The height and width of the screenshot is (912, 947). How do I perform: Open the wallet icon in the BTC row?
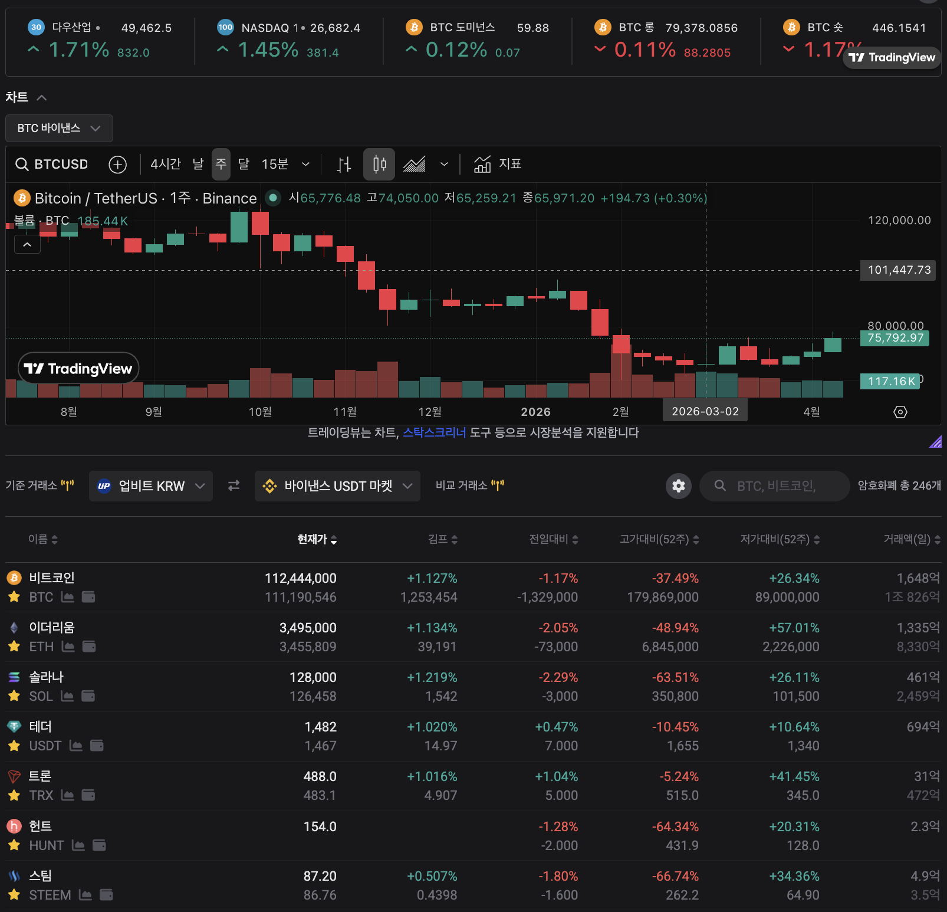pos(88,597)
